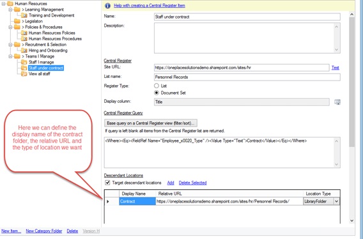
Task: Toggle Target descendant locations checkbox
Action: coord(107,183)
